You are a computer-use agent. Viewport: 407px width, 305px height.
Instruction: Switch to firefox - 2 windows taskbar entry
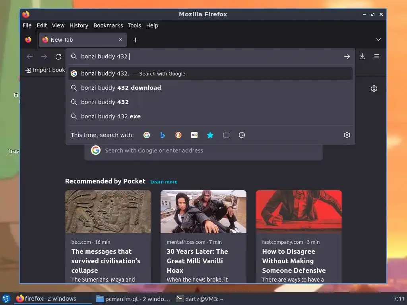coord(53,299)
